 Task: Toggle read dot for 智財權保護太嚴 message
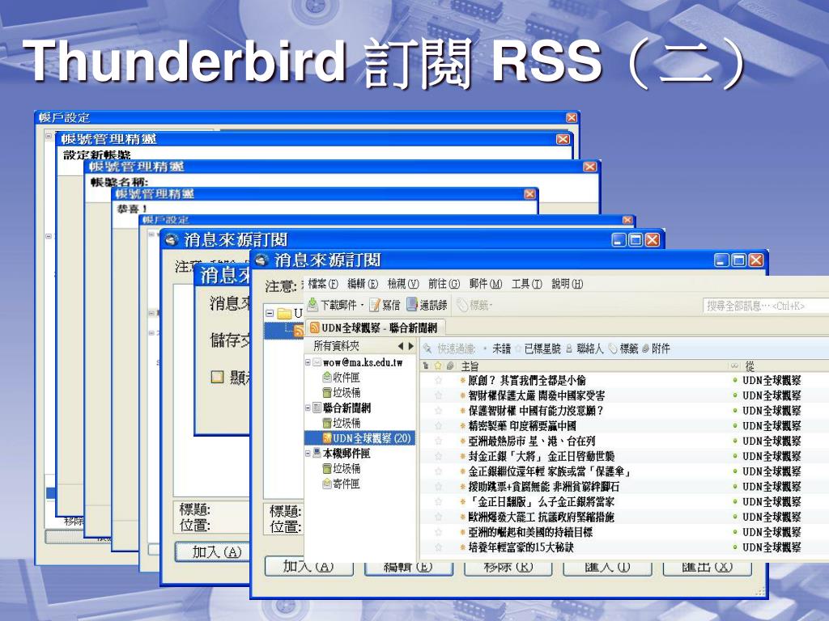pyautogui.click(x=735, y=395)
